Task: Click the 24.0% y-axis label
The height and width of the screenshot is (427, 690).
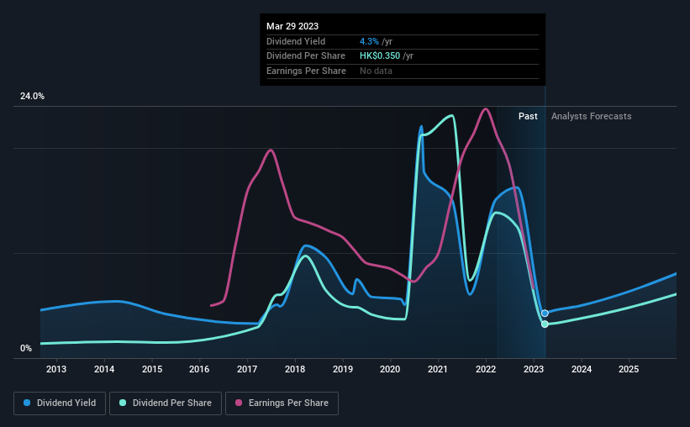Action: tap(32, 97)
